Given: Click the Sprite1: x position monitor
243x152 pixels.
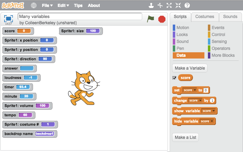Looking at the screenshot, I should pos(30,41).
